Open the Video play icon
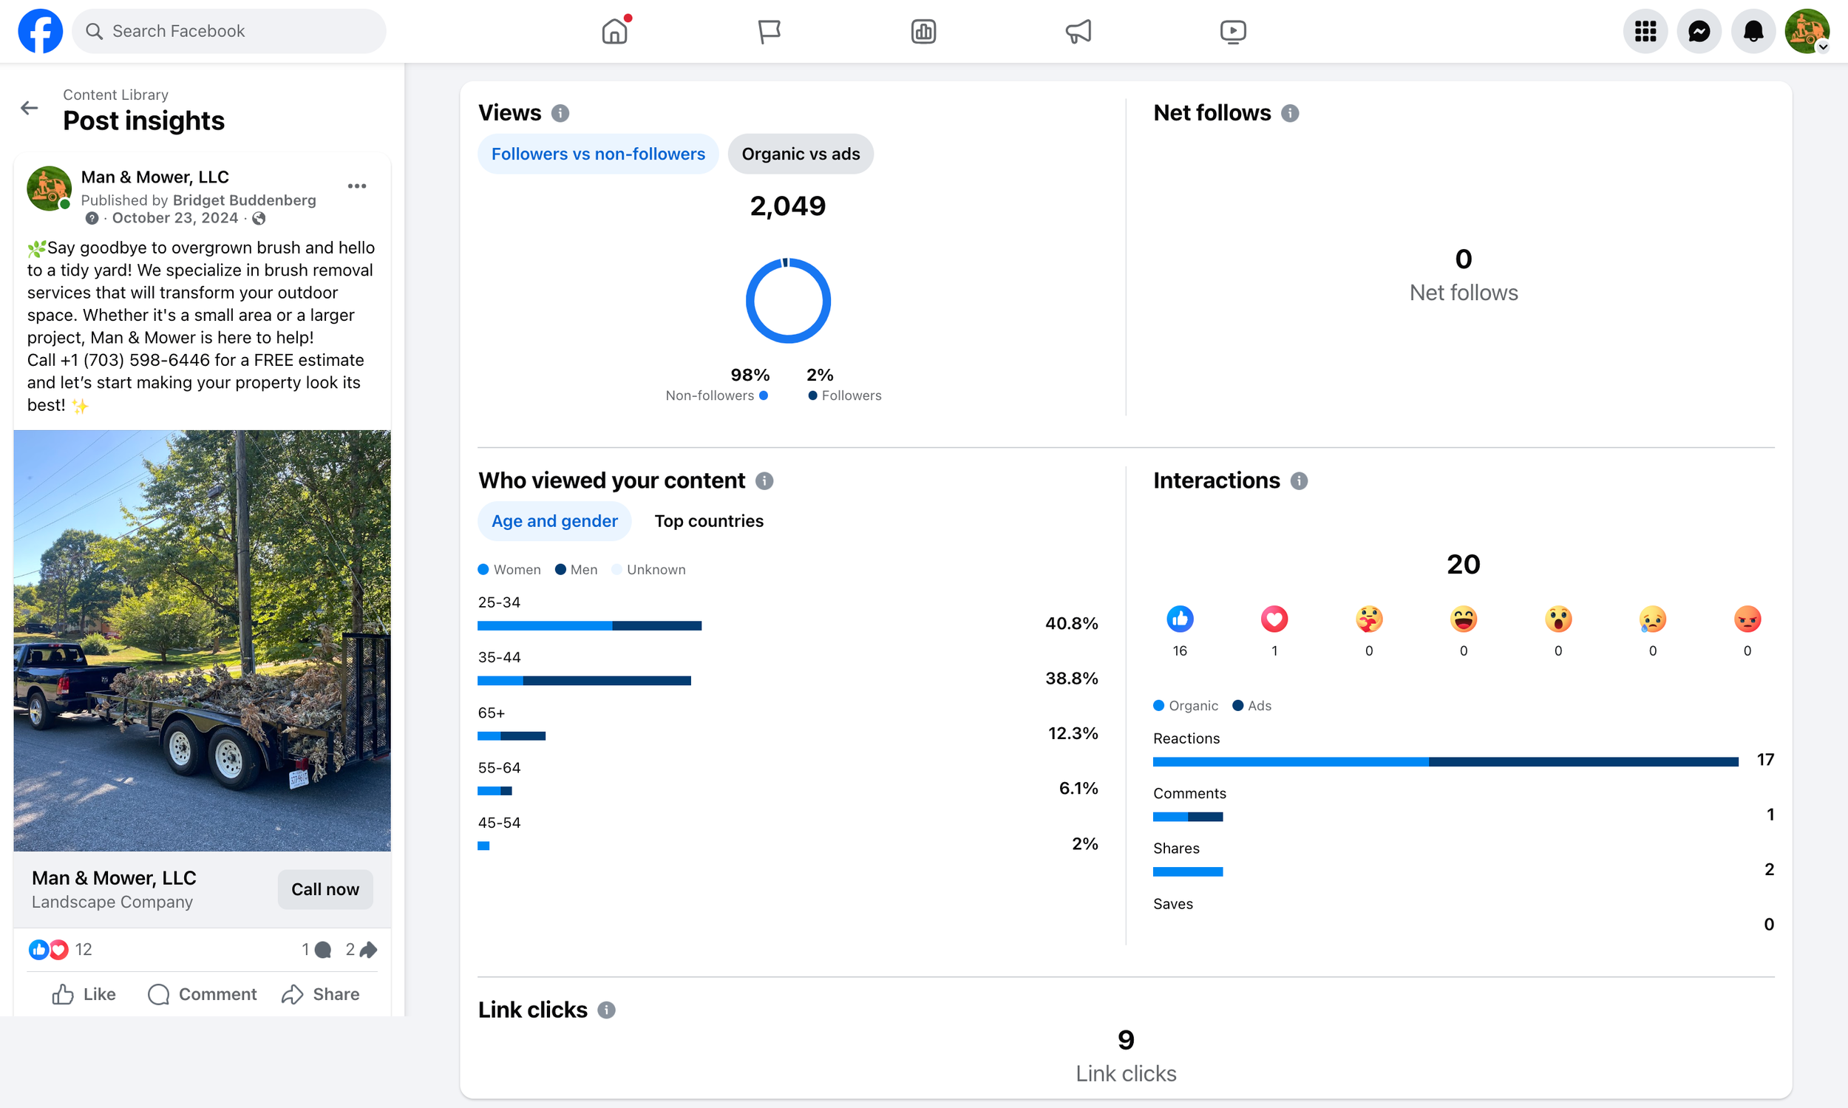The image size is (1848, 1108). click(x=1233, y=31)
